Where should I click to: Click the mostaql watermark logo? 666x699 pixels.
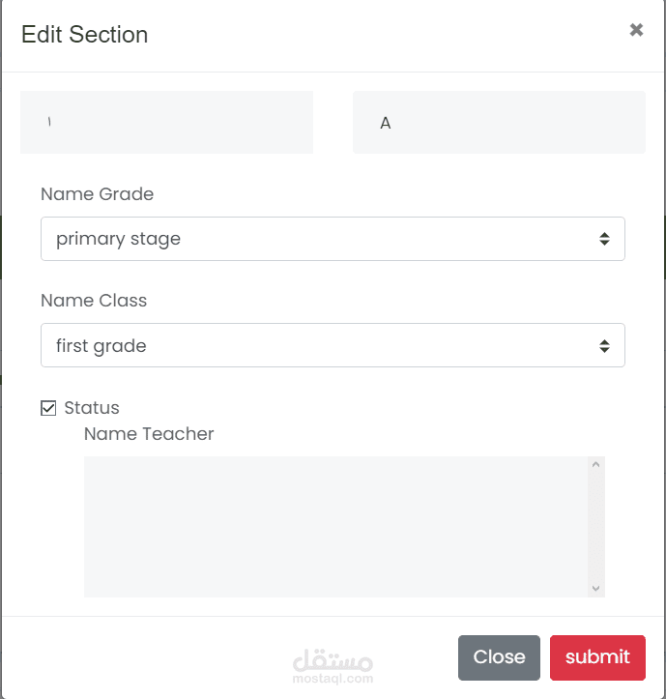coord(333,665)
